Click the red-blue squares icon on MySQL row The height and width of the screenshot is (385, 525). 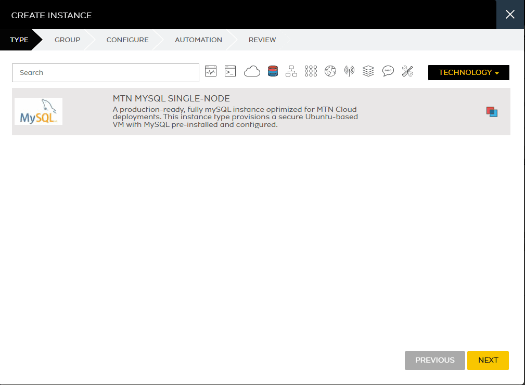pos(492,112)
